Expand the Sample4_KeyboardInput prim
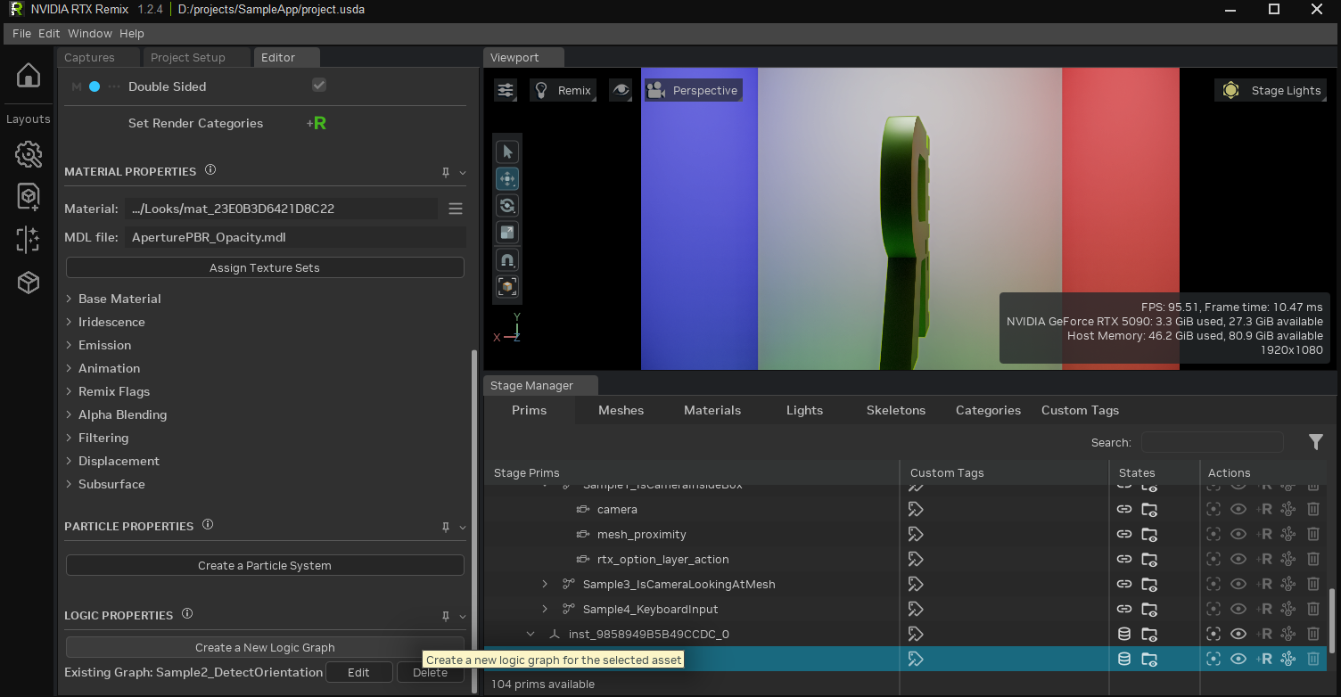Image resolution: width=1341 pixels, height=697 pixels. click(x=545, y=609)
